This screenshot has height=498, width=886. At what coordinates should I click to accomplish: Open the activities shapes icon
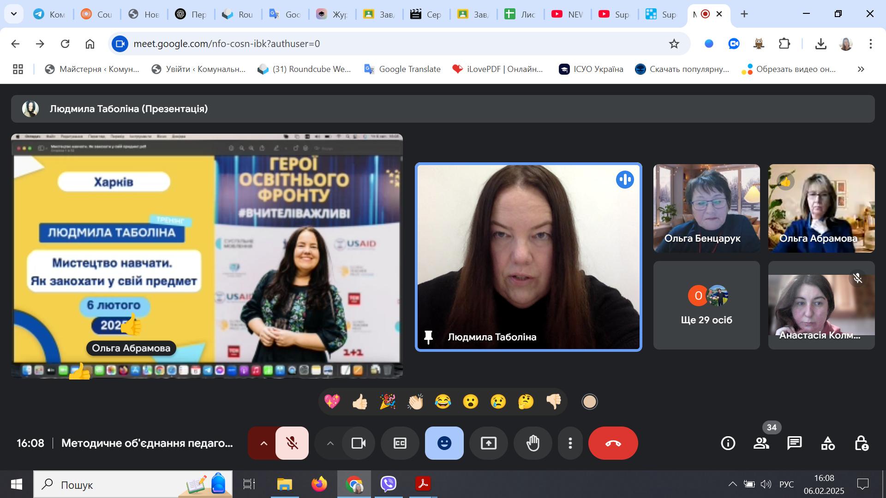coord(828,443)
